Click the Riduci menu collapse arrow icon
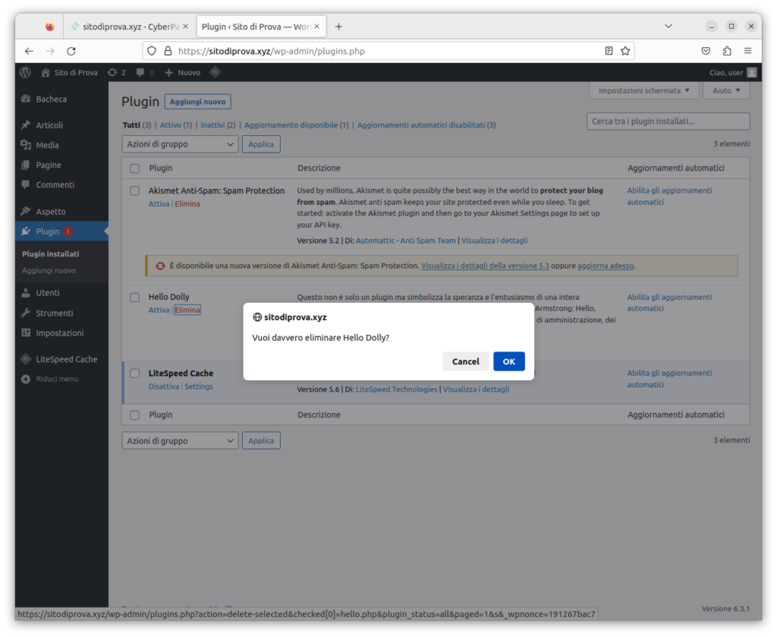This screenshot has width=777, height=637. (26, 379)
